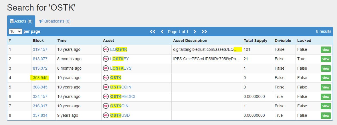Click the LOSTKEY asset logo icon
The image size is (337, 125).
(x=106, y=59)
